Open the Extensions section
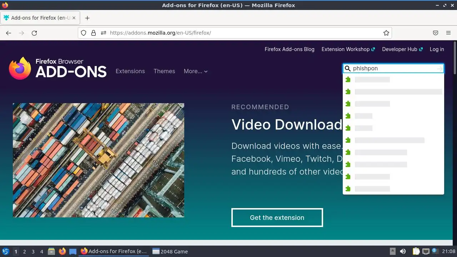The height and width of the screenshot is (257, 457). tap(130, 71)
